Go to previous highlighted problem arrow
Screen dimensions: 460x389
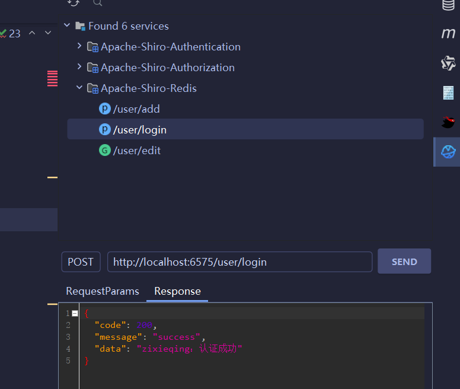coord(32,33)
